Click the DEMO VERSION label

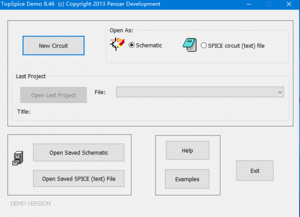point(30,203)
